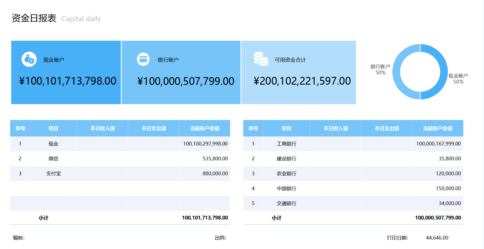Viewport: 484px width, 249px height.
Task: Click the 打印日期 label
Action: click(397, 238)
